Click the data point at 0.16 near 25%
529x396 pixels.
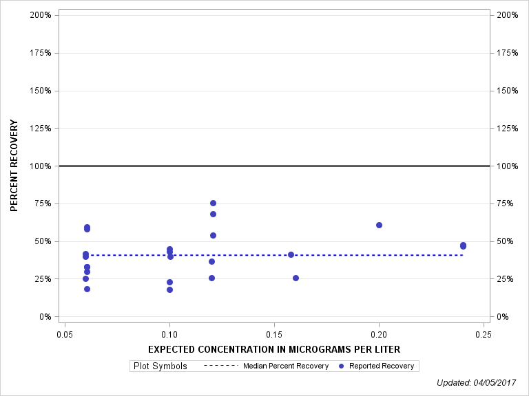pyautogui.click(x=295, y=278)
